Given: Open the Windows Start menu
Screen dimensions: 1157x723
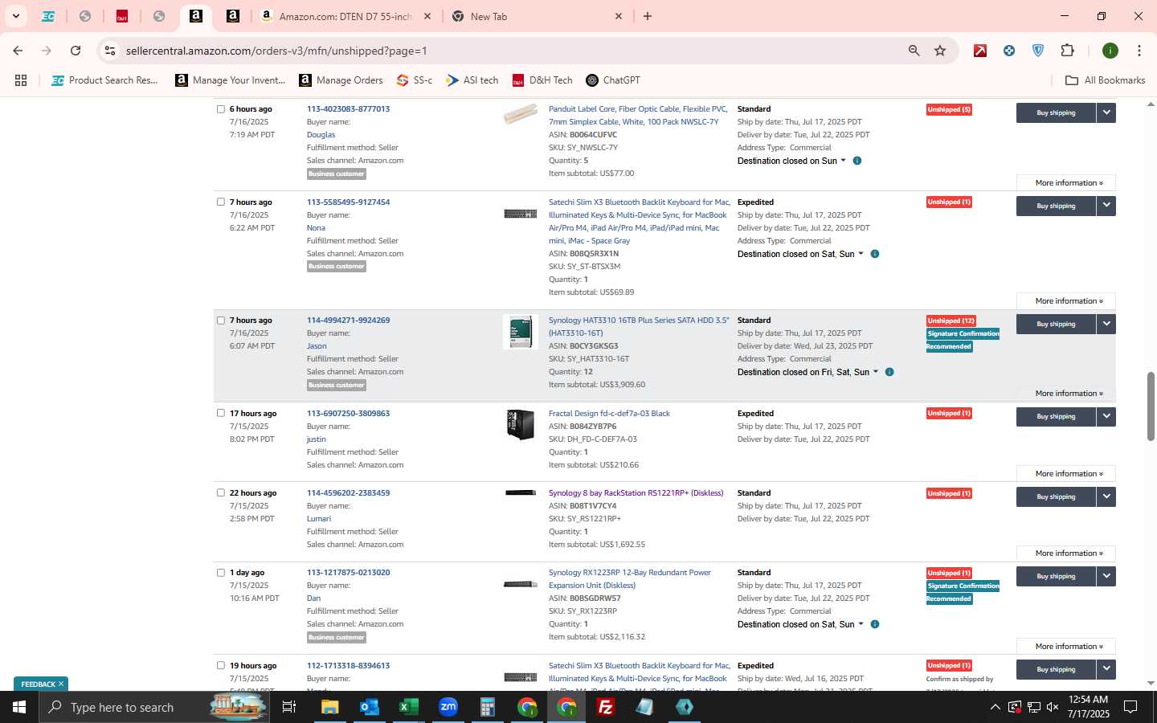Looking at the screenshot, I should 19,707.
